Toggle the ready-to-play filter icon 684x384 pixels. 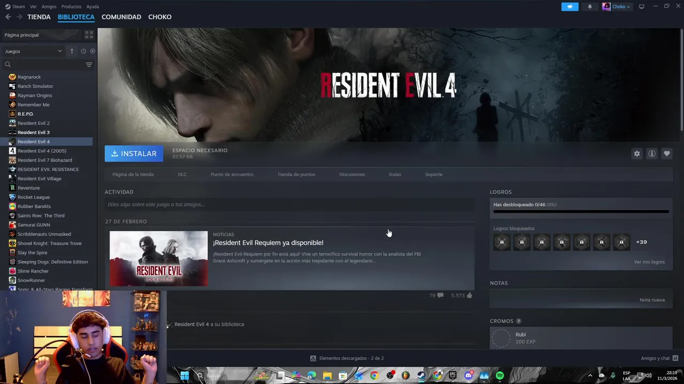tap(92, 51)
